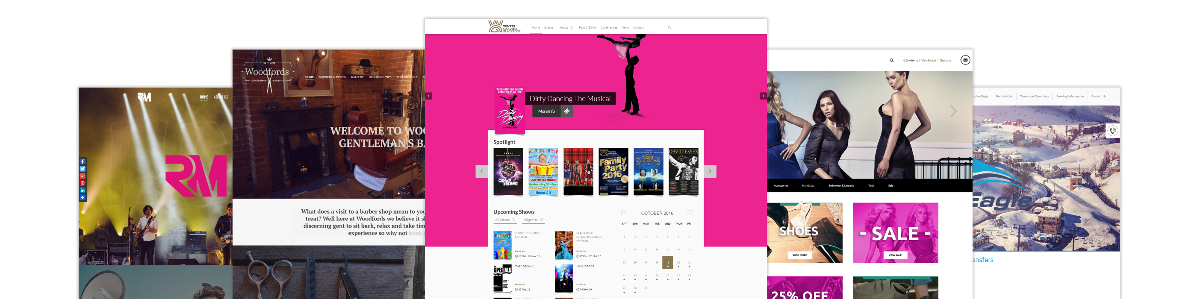1197x299 pixels.
Task: Open Grooming Tips on the Woodfords site
Action: 380,77
